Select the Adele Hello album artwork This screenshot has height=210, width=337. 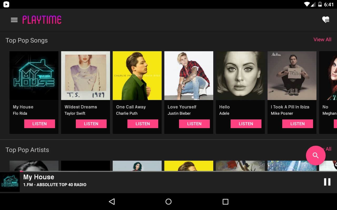tap(240, 76)
